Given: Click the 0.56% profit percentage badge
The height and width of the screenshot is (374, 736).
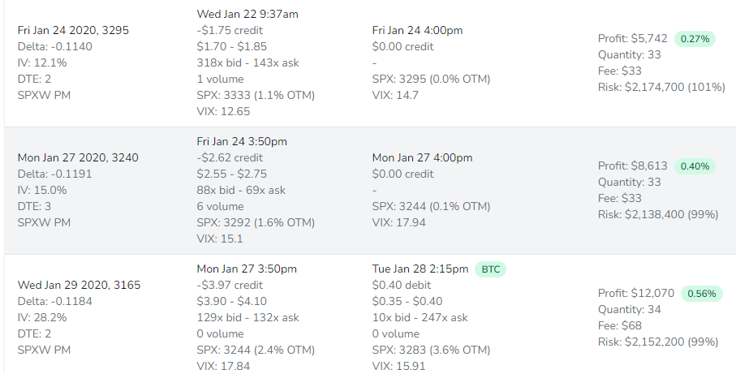Looking at the screenshot, I should click(699, 294).
